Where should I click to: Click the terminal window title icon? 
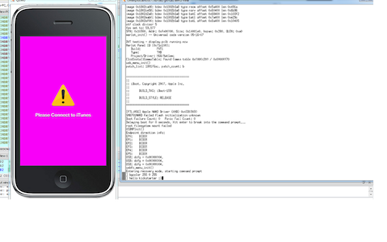(x=125, y=1)
